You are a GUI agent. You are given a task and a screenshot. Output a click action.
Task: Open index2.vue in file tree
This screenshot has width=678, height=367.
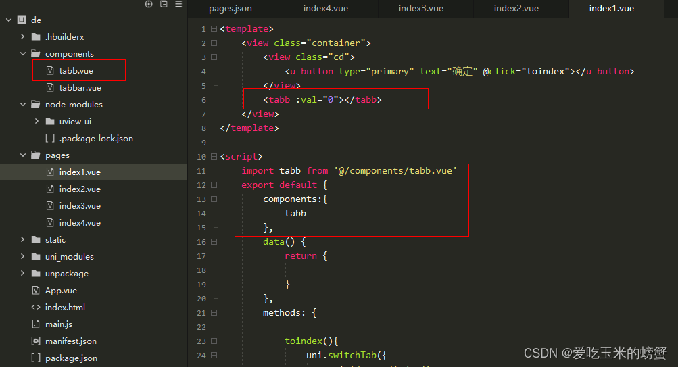(80, 189)
